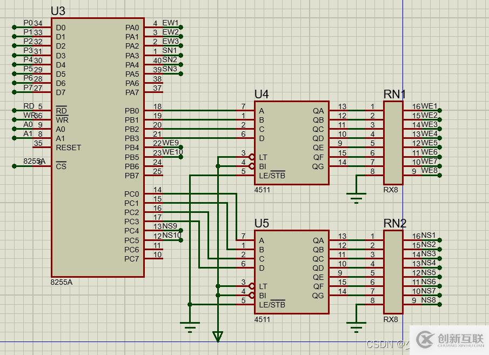The height and width of the screenshot is (355, 489).
Task: Select the RN2 resistor network body
Action: 393,272
